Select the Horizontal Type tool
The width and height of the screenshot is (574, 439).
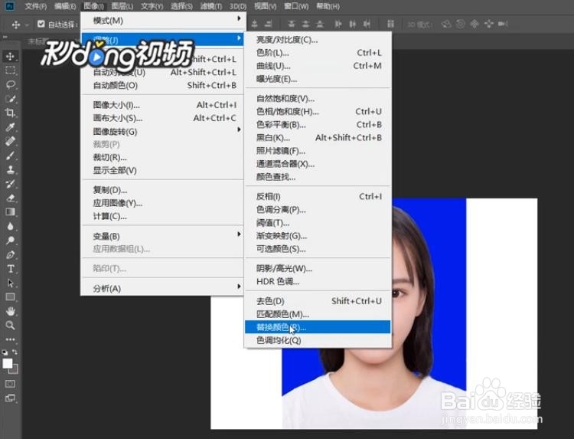(x=10, y=269)
